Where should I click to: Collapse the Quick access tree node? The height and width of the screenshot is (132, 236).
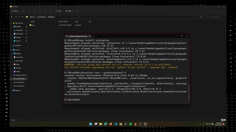(x=11, y=23)
